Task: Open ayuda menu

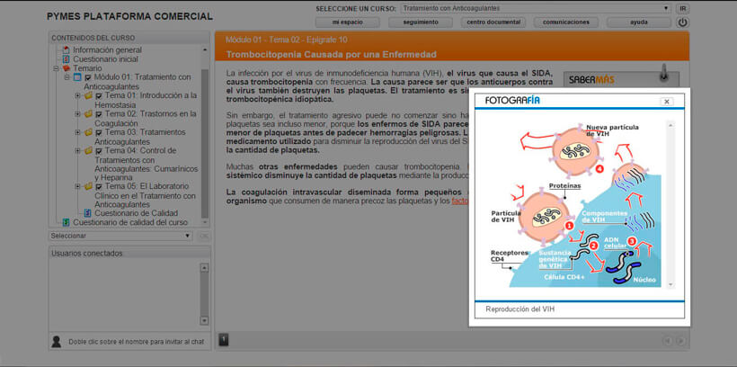Action: pyautogui.click(x=639, y=22)
